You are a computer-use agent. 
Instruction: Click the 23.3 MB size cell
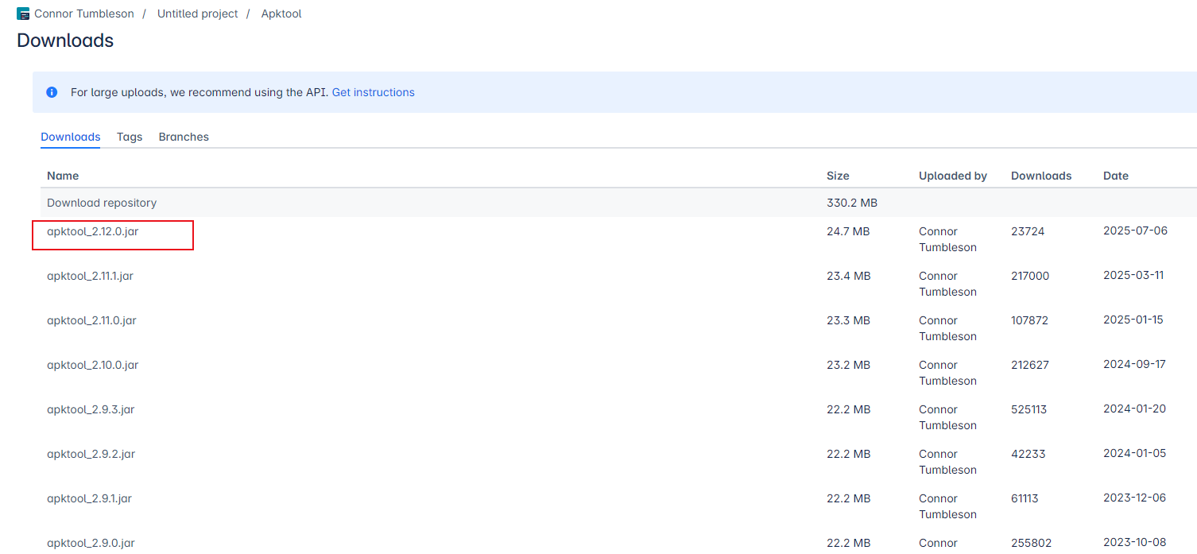[848, 320]
